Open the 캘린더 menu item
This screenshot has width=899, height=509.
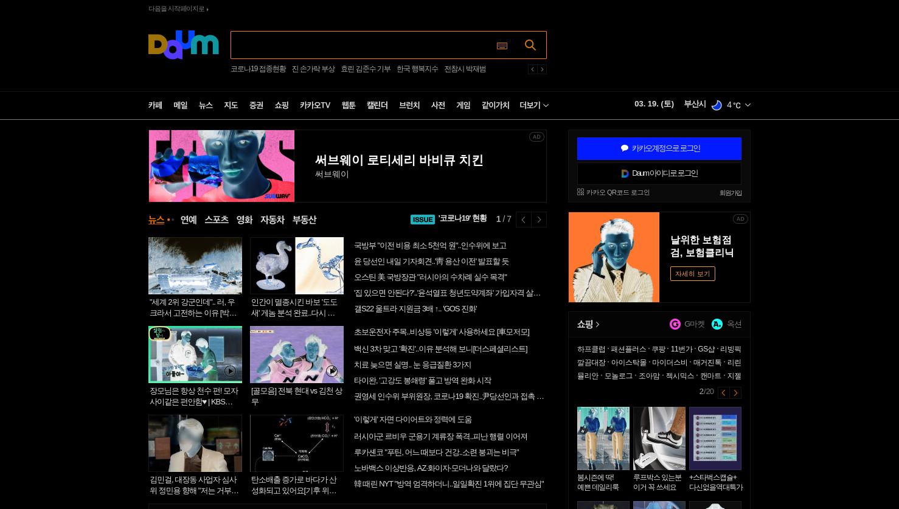click(377, 105)
